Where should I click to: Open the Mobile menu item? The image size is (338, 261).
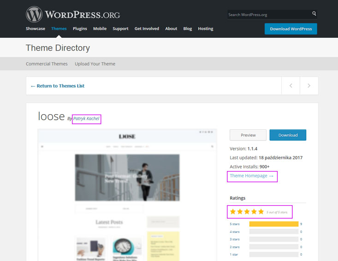point(100,29)
